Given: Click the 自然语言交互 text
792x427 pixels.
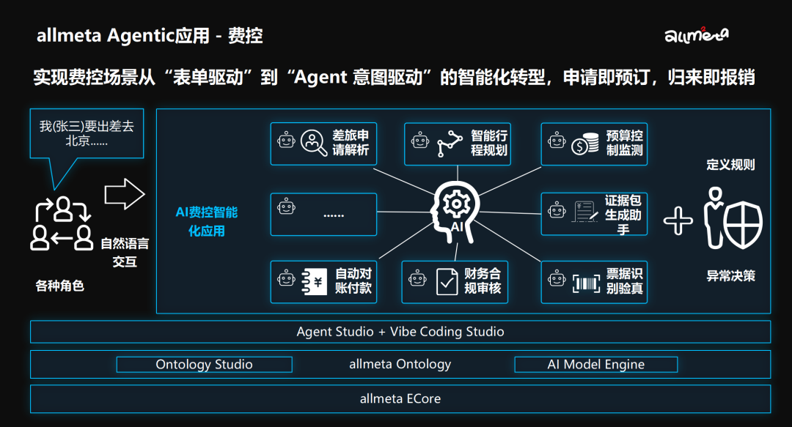Looking at the screenshot, I should 124,253.
